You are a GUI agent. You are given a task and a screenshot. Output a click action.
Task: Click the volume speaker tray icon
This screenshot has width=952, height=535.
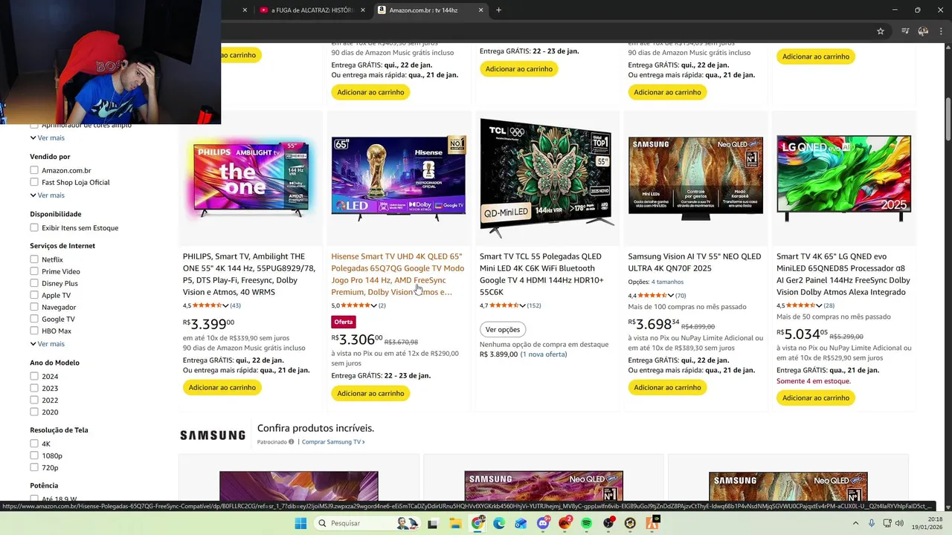[x=901, y=523]
